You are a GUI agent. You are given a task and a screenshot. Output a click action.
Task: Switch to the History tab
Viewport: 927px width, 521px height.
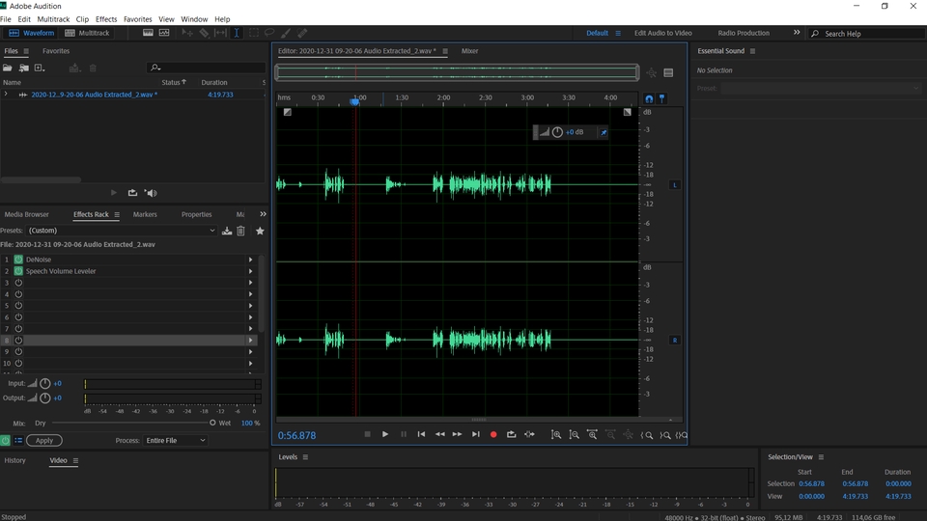[14, 460]
